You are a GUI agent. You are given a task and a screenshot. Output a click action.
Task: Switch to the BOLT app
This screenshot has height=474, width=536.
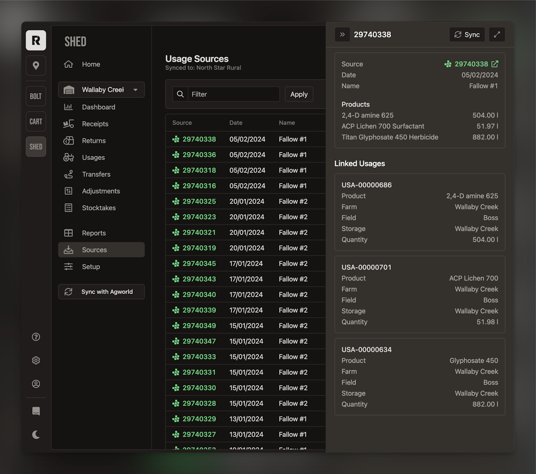coord(36,96)
